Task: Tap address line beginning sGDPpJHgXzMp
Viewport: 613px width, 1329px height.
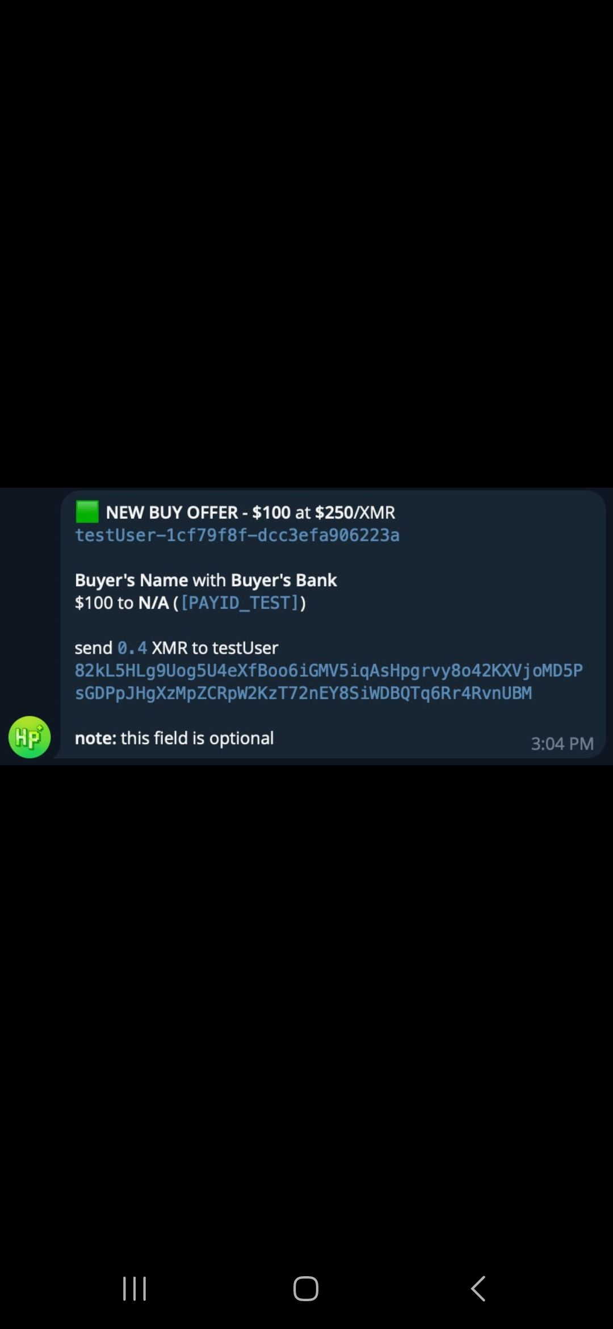Action: [x=303, y=693]
